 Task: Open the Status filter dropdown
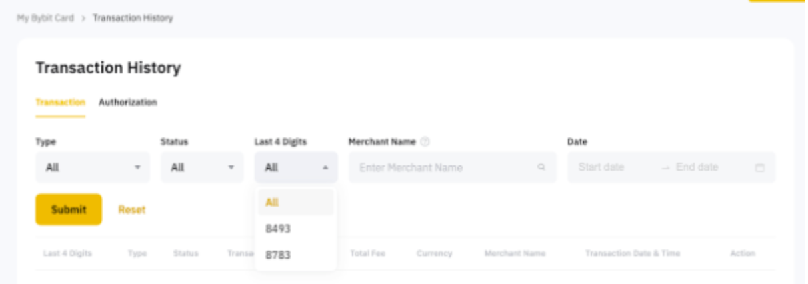[201, 168]
